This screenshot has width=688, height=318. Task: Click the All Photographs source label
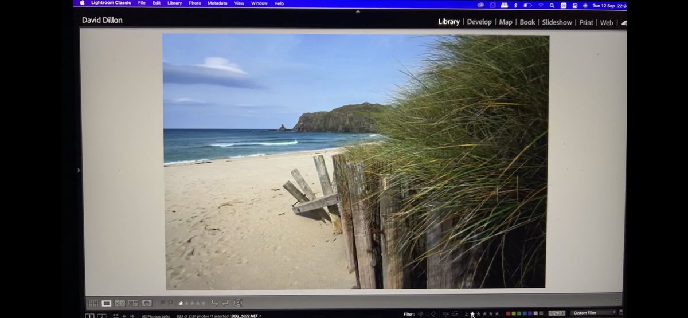(x=156, y=316)
